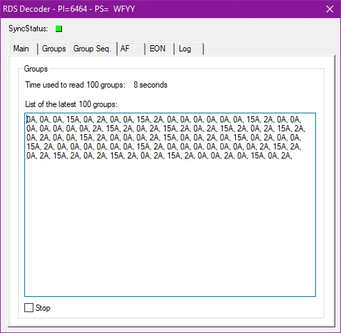Click the Stop checkbox label text
Viewport: 341px width, 333px height.
click(43, 308)
